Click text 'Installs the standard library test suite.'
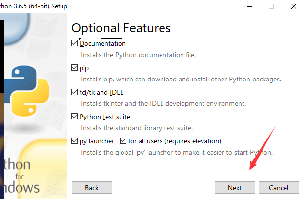304x199 pixels. point(137,128)
